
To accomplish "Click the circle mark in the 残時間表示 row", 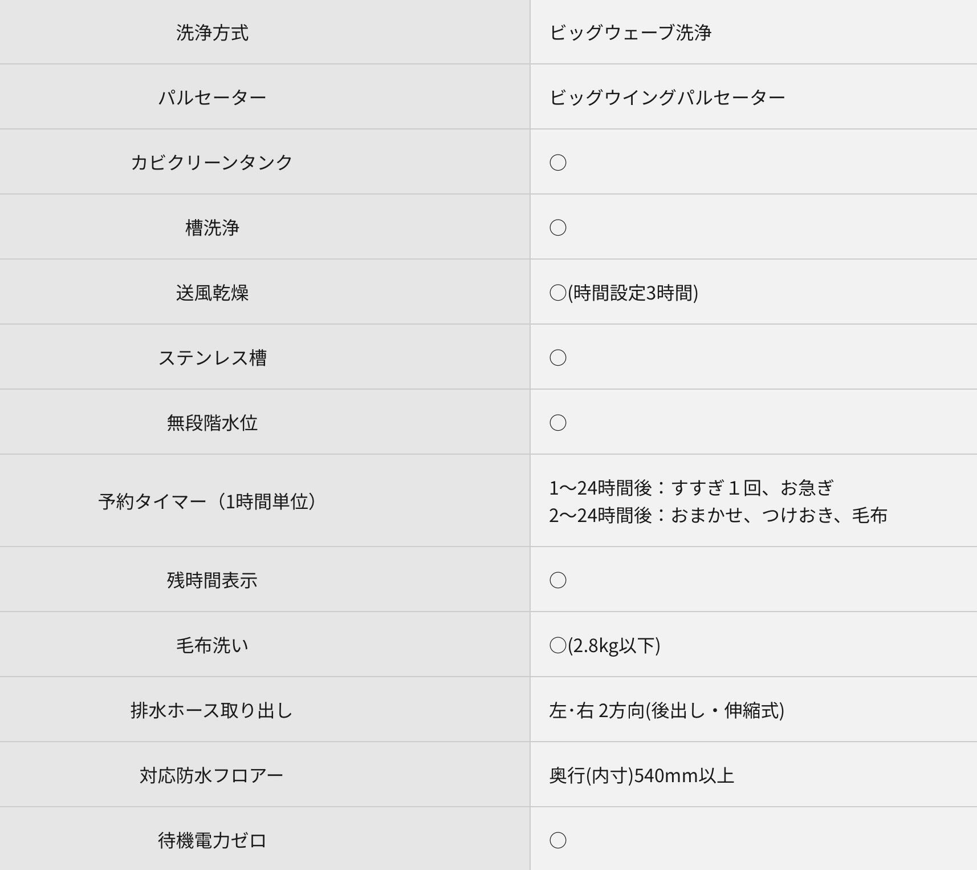I will click(x=557, y=580).
